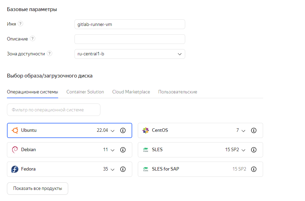
Task: Switch to the Container Solution tab
Action: click(x=85, y=92)
